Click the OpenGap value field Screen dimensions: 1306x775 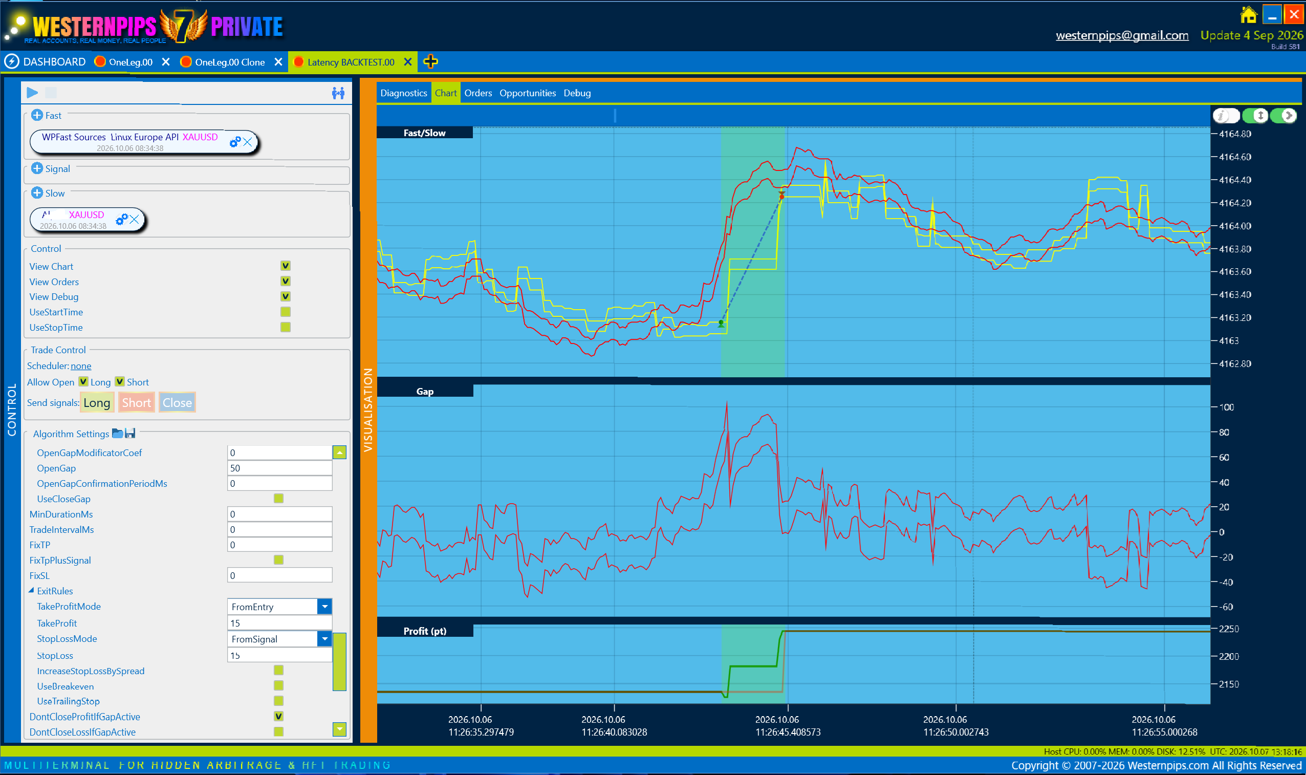[280, 468]
